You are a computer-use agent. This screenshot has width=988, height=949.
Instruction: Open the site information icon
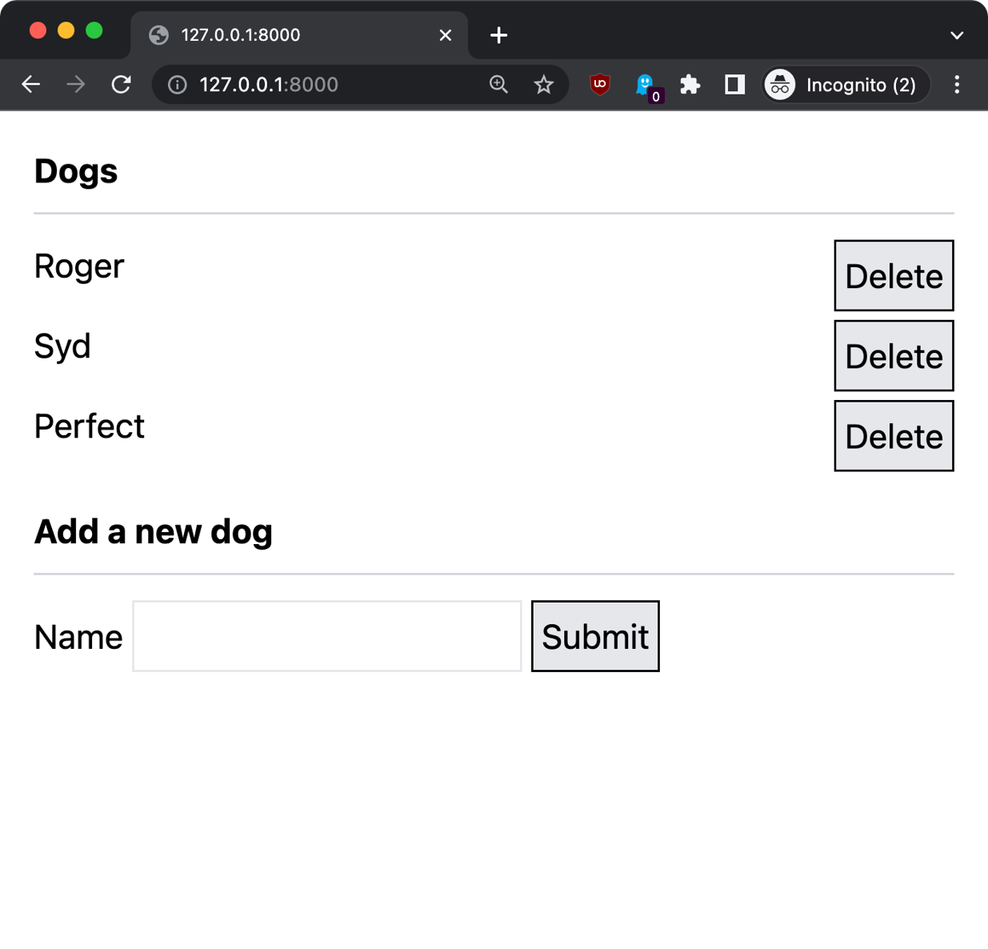(x=178, y=85)
